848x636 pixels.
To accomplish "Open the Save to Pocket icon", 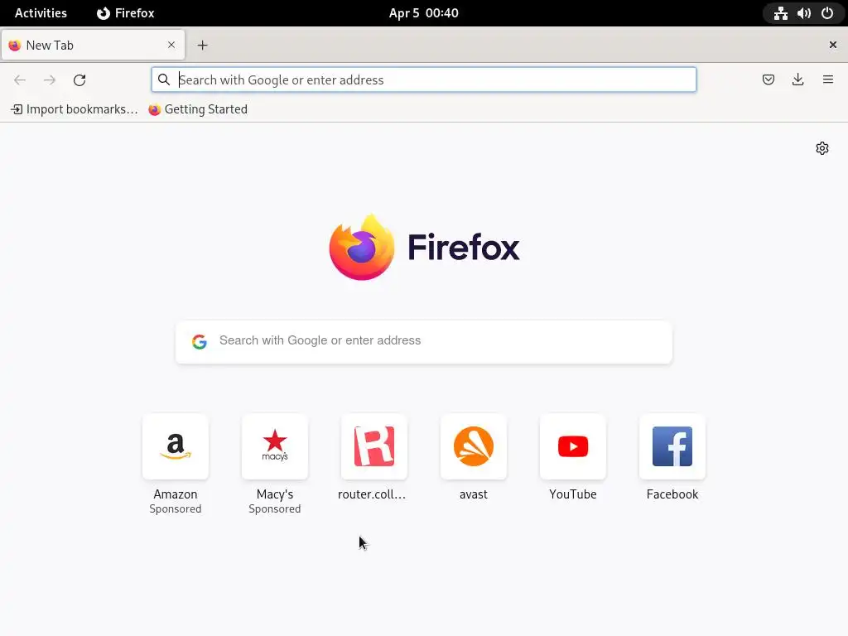I will pos(768,80).
